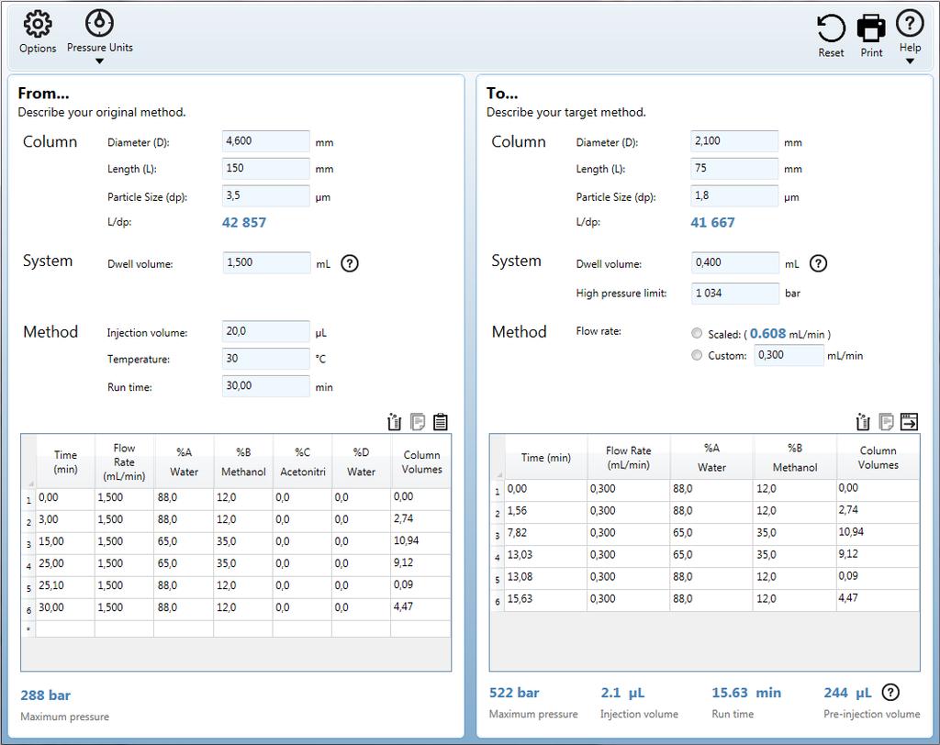Click the 7,82 time cell in the To table

546,533
